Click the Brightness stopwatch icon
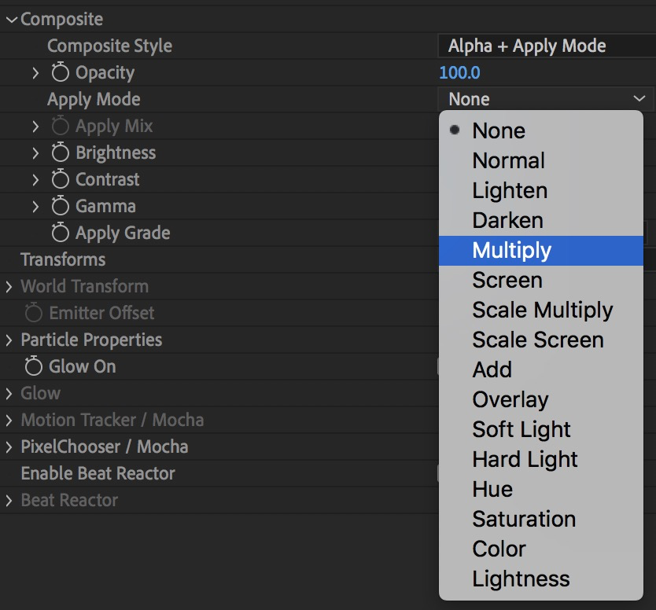656x610 pixels. click(x=61, y=153)
